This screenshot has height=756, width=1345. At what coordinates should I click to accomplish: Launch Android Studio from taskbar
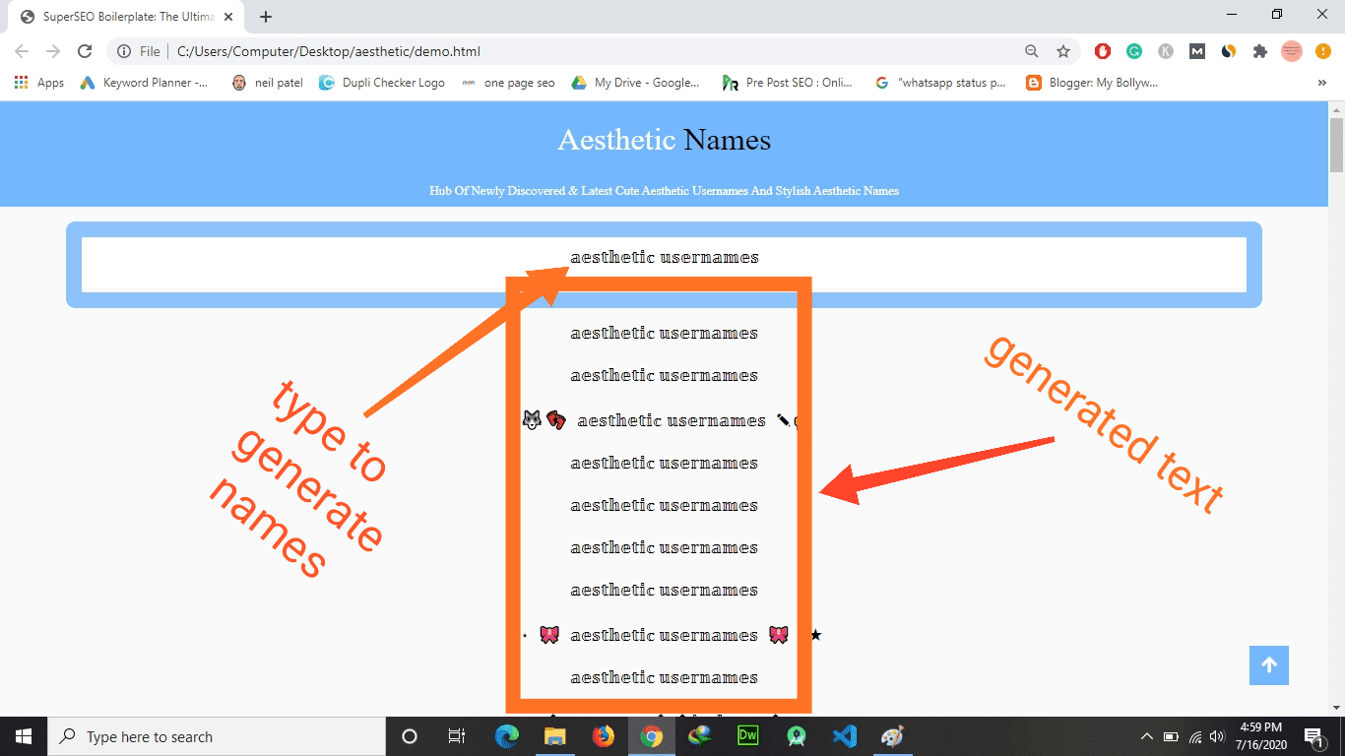(x=797, y=736)
